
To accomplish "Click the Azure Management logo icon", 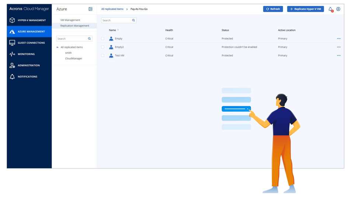I will 12,32.
